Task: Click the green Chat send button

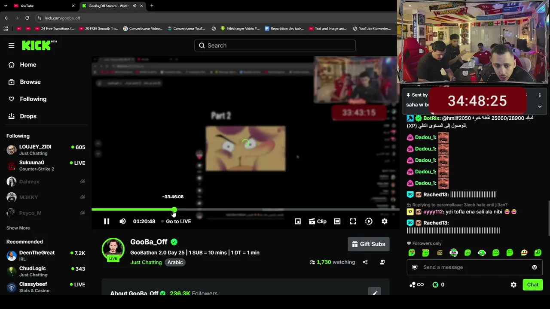Action: click(532, 285)
